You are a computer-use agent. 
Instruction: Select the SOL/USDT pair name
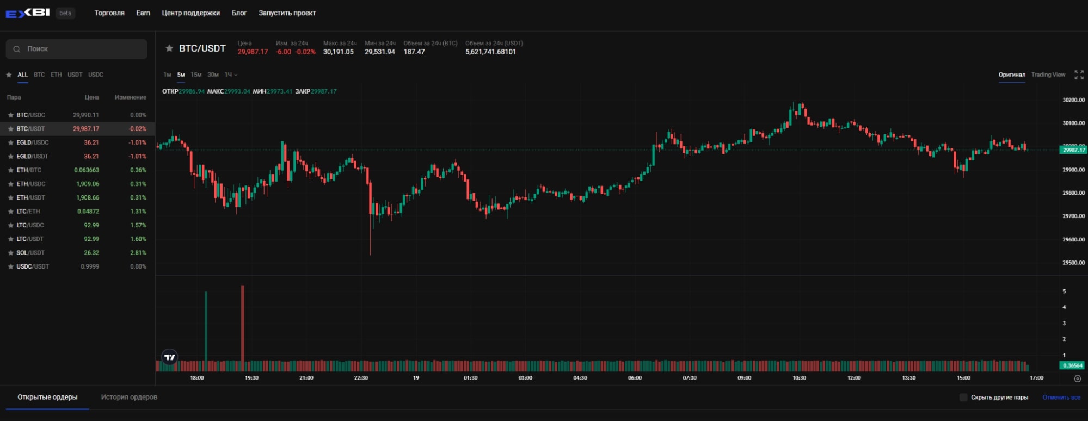[30, 253]
